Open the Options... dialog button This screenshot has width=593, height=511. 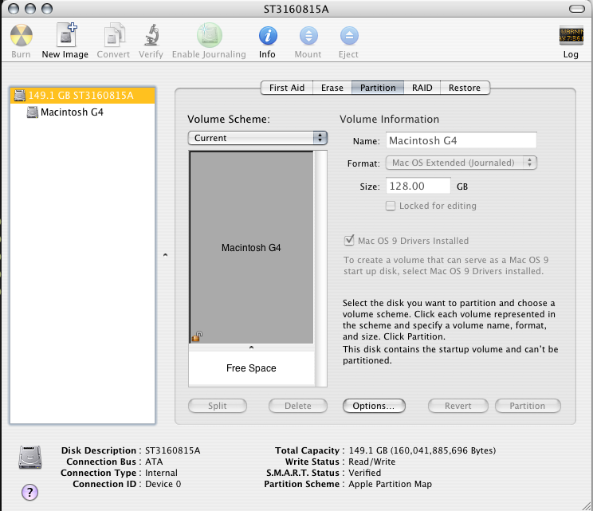374,406
